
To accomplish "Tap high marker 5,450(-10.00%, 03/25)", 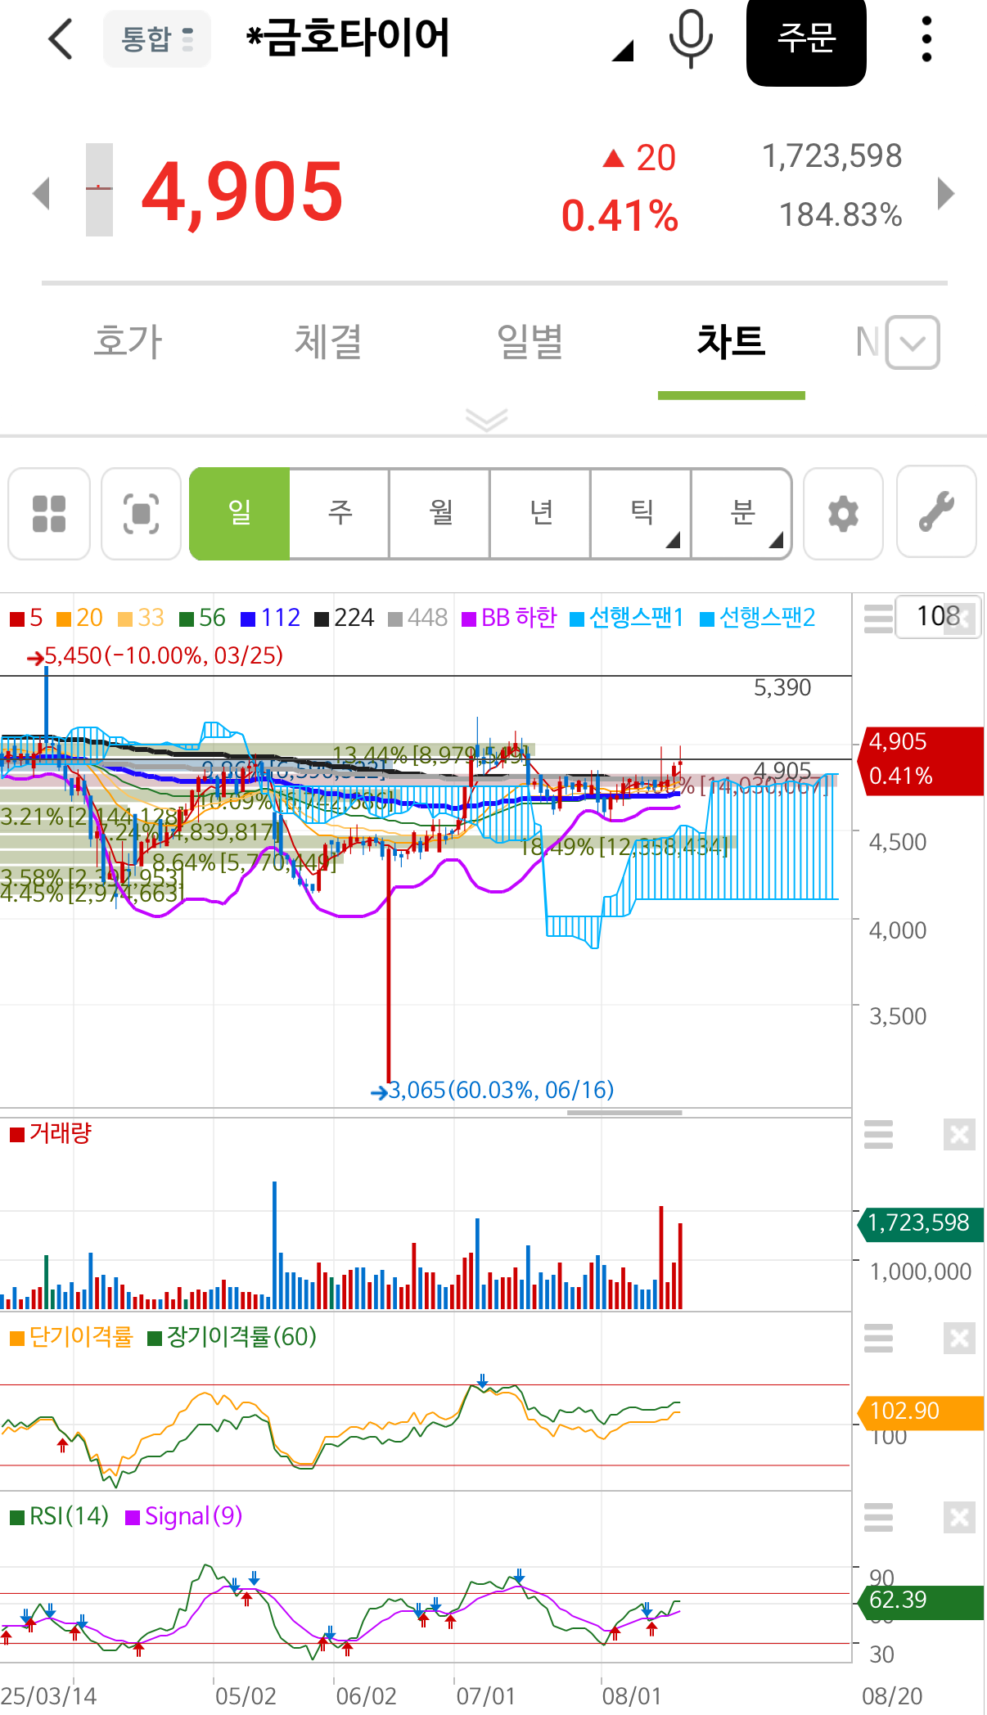I will pyautogui.click(x=155, y=656).
